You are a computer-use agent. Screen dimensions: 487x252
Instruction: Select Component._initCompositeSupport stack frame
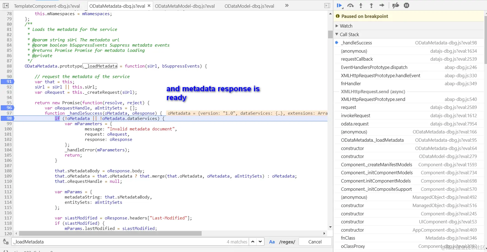pos(409,189)
